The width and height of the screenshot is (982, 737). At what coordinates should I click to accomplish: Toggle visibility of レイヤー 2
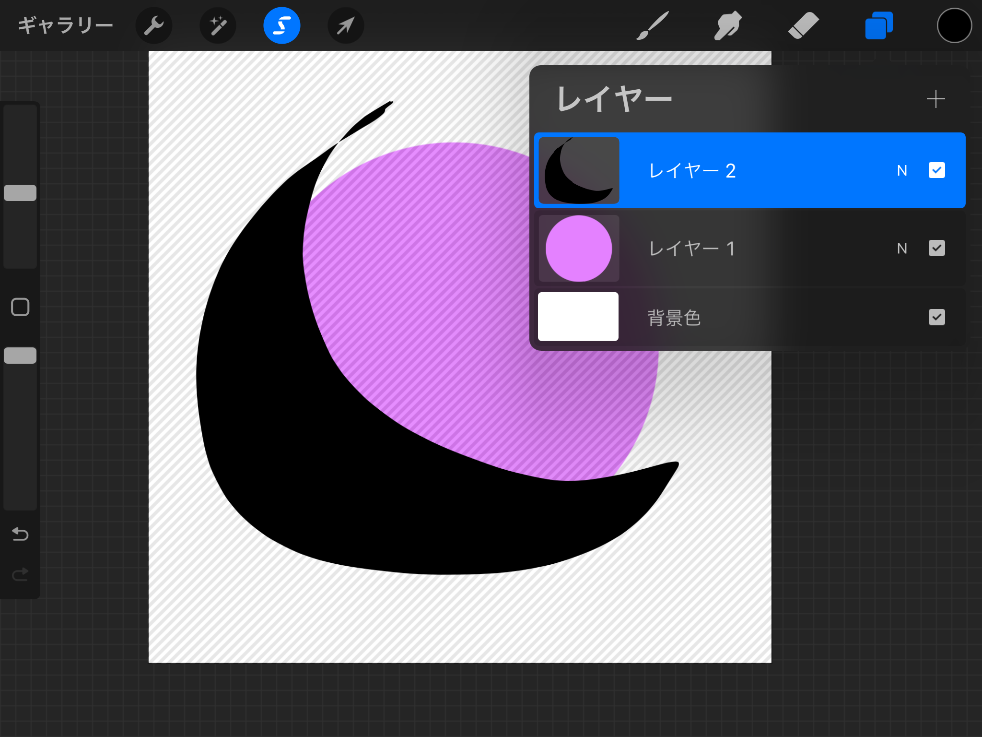(937, 170)
